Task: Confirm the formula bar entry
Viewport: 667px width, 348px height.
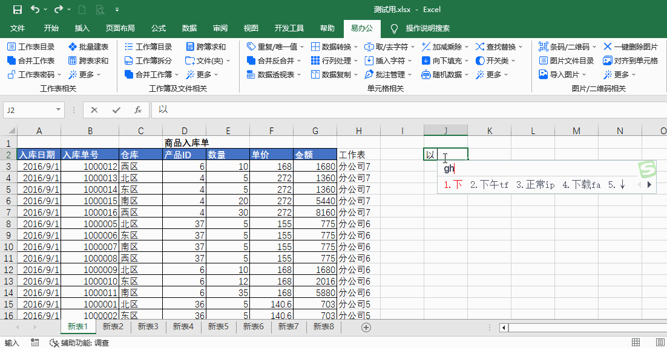Action: pos(116,111)
